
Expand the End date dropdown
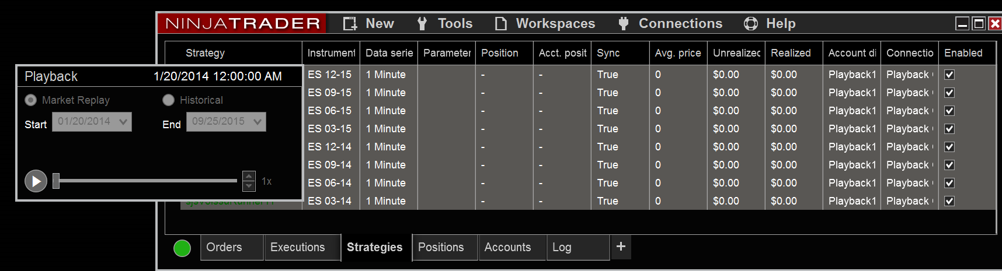click(257, 122)
